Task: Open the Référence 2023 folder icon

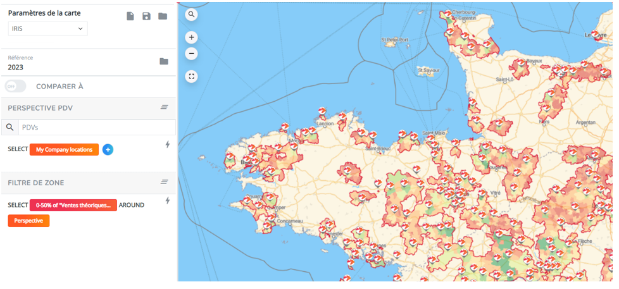Action: 163,61
